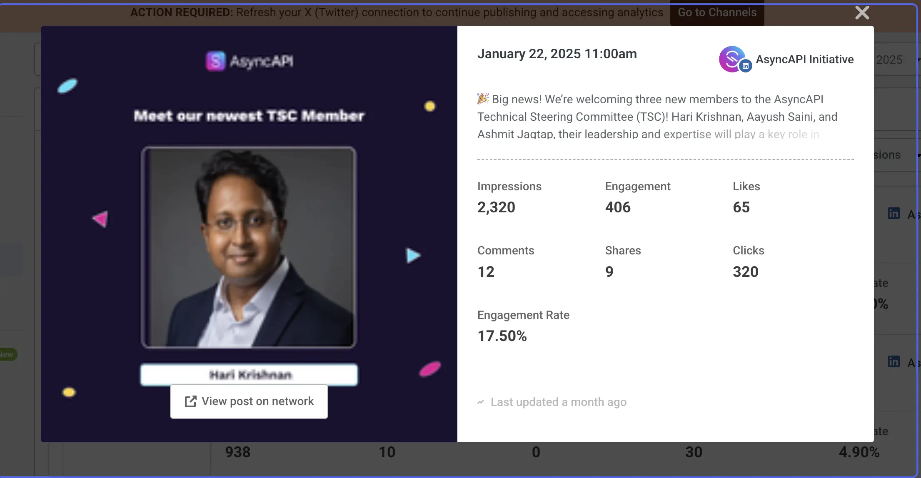Image resolution: width=921 pixels, height=478 pixels.
Task: Click the LinkedIn icon beside the lower background post
Action: 894,361
